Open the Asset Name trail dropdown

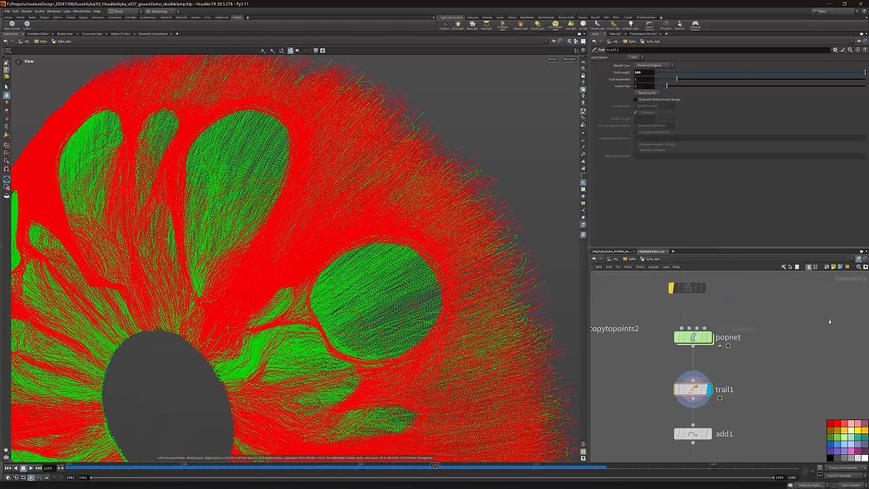[x=636, y=57]
